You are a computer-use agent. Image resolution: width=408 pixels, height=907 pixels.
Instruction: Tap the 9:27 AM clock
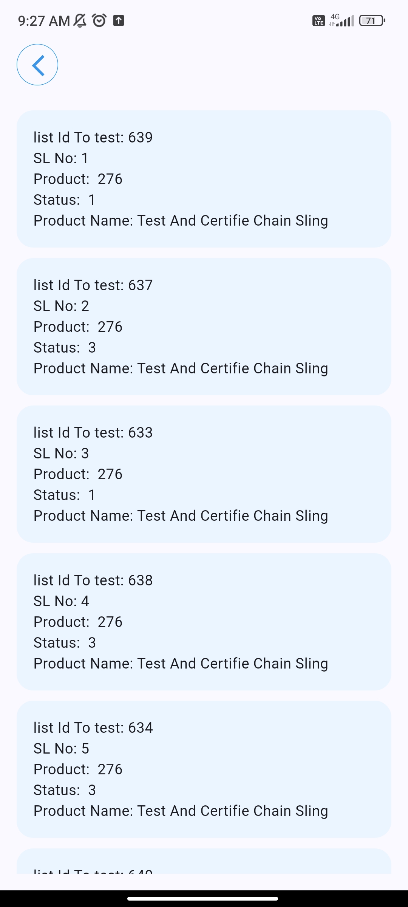(x=44, y=21)
